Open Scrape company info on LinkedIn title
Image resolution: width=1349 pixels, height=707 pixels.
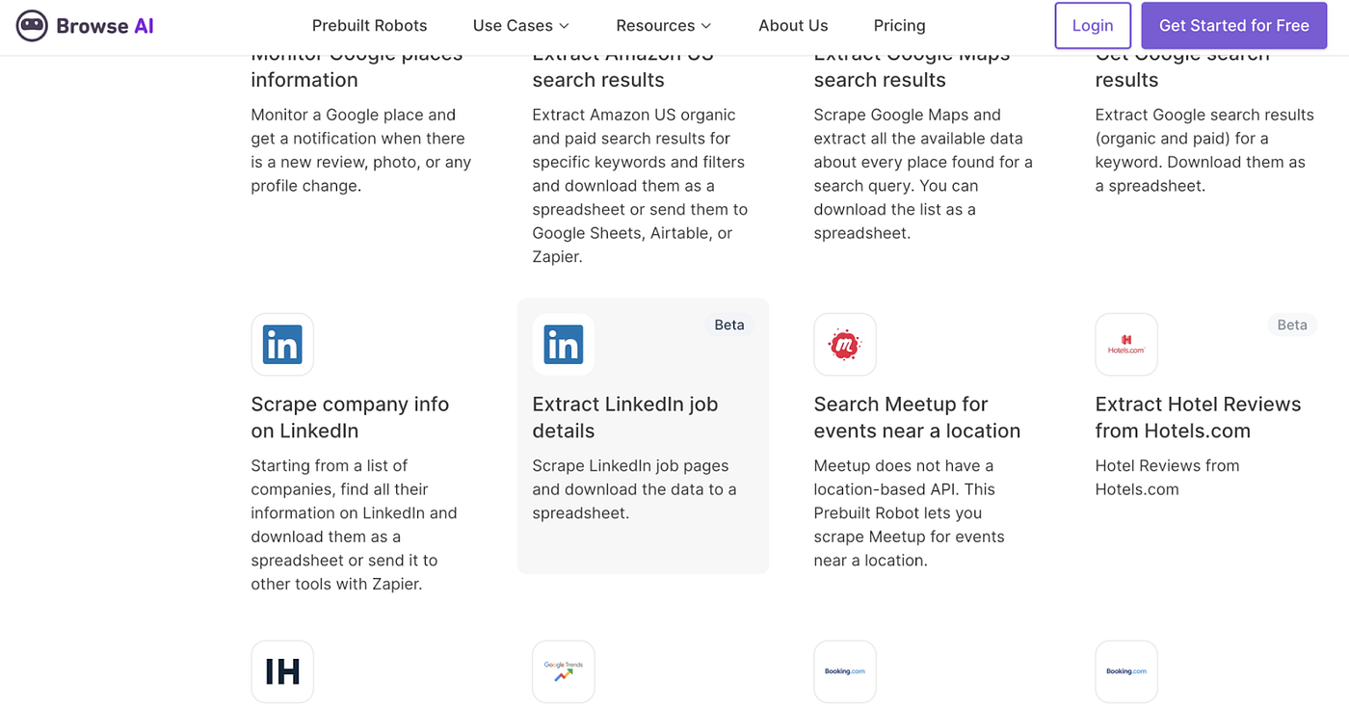click(x=350, y=417)
